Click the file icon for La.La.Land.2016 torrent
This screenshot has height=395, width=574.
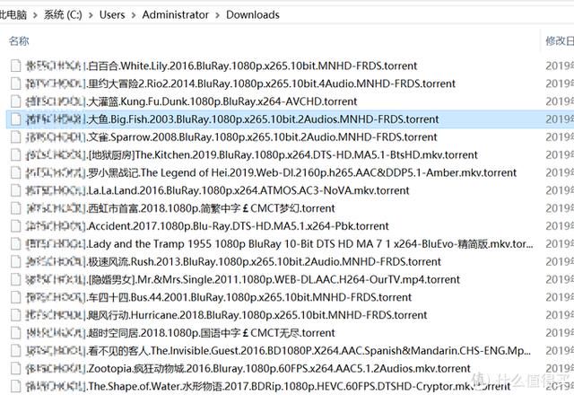pyautogui.click(x=15, y=190)
